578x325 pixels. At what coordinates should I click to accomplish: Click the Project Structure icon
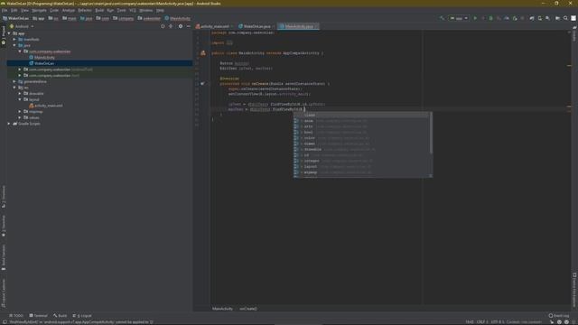558,18
